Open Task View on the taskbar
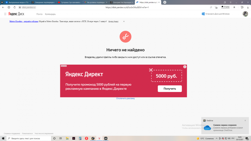 [61, 138]
